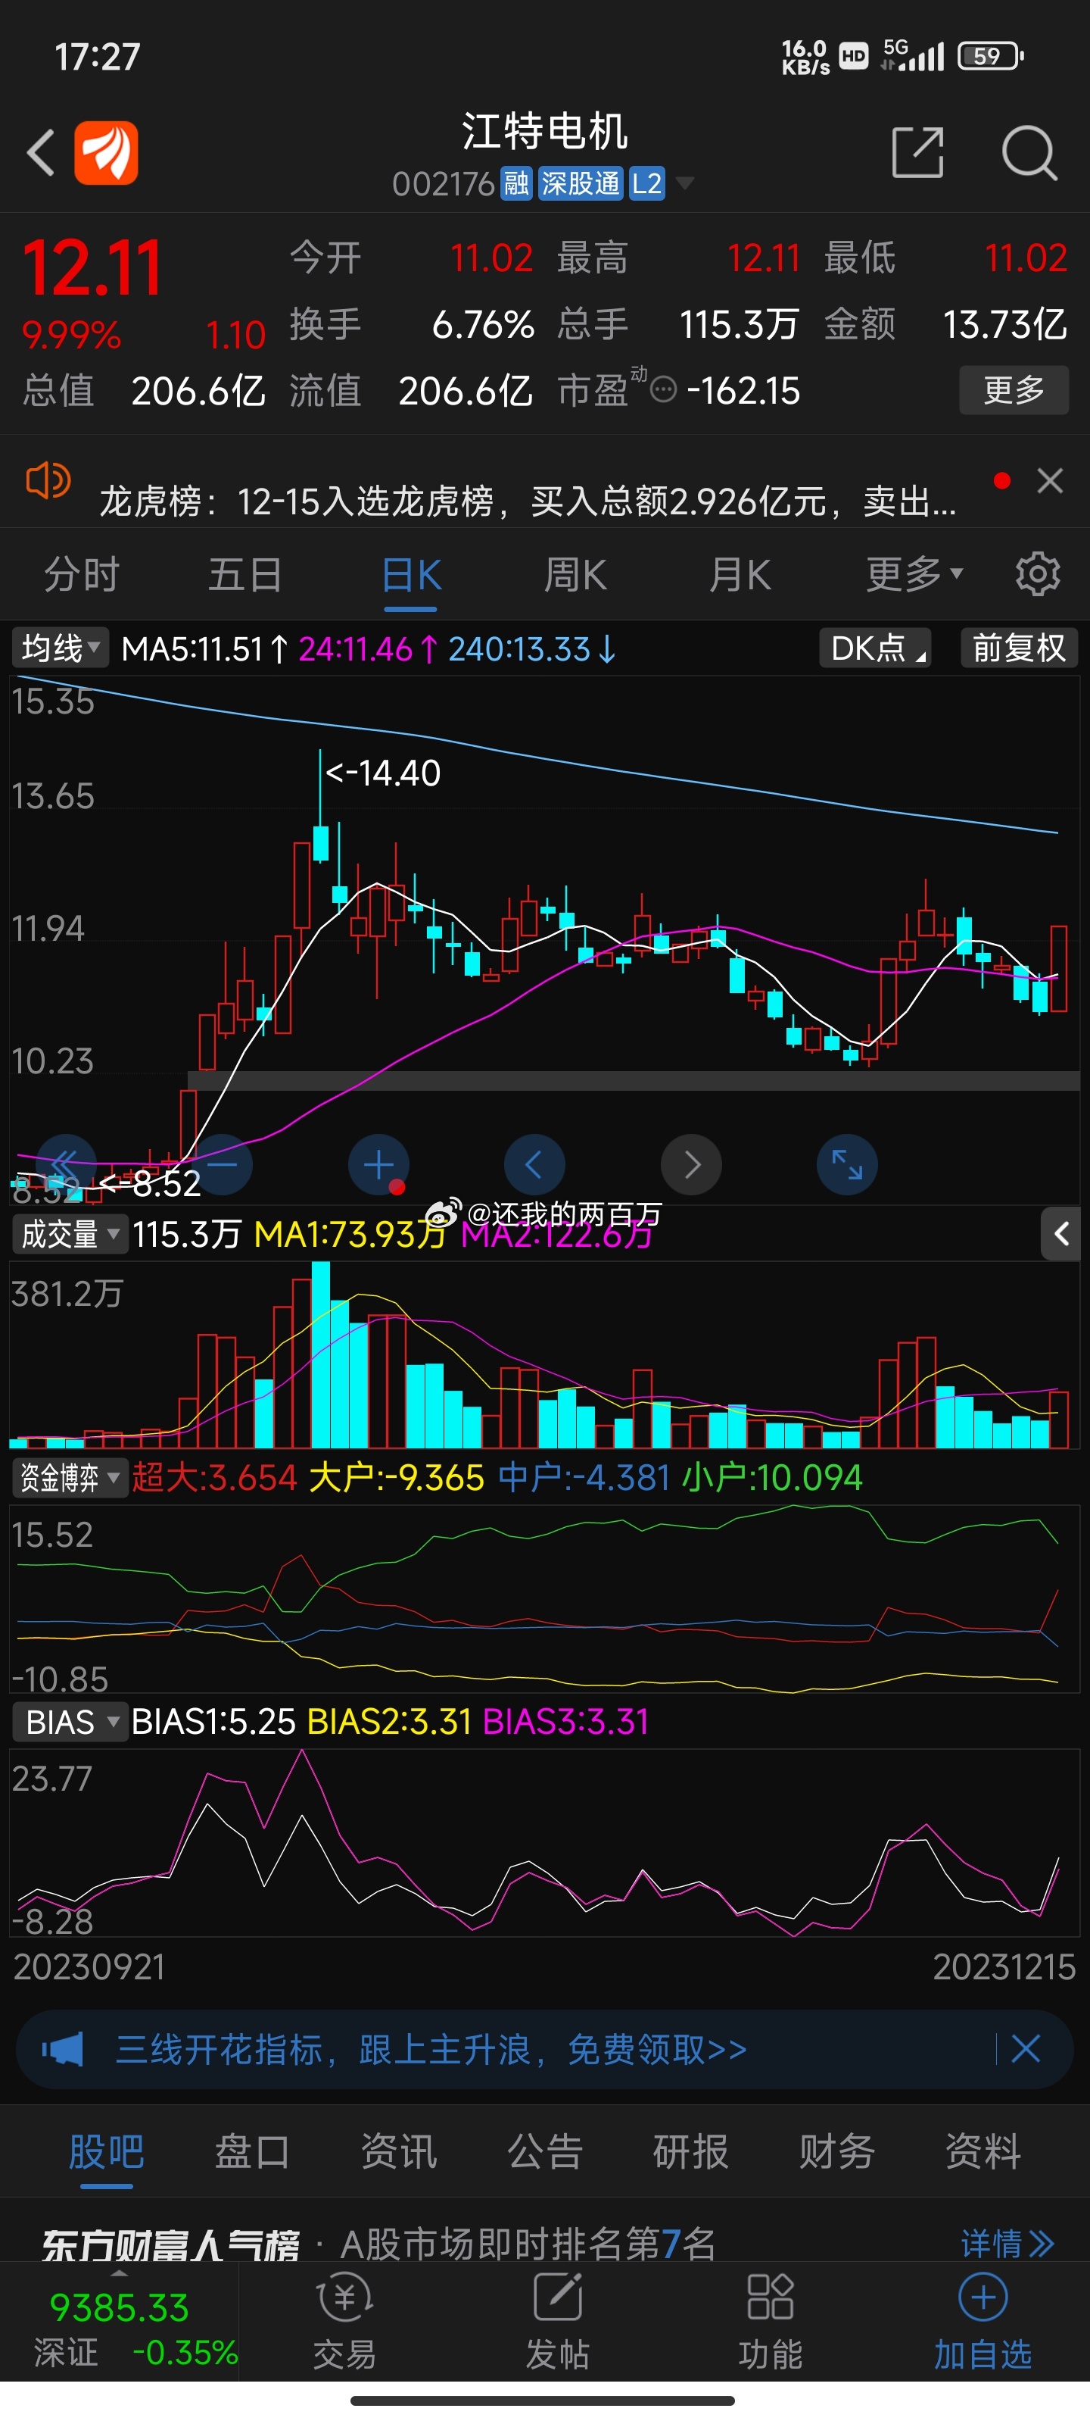The image size is (1090, 2424).
Task: Close the 三线开花指标 promo banner
Action: click(x=1026, y=2048)
